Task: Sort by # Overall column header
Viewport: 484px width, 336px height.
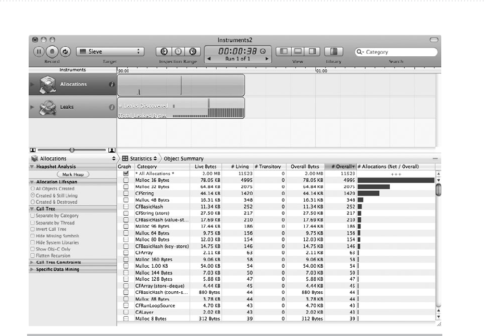Action: [x=341, y=167]
